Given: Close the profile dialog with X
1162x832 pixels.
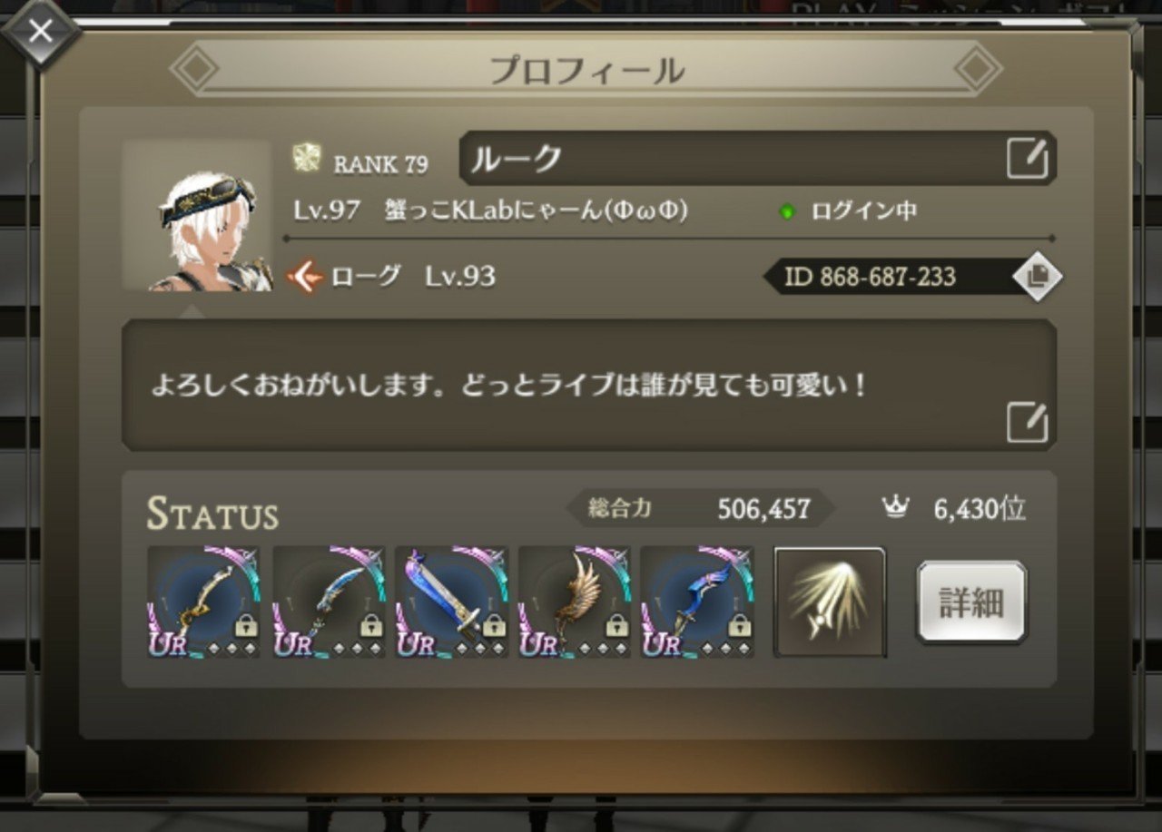Looking at the screenshot, I should [x=41, y=33].
